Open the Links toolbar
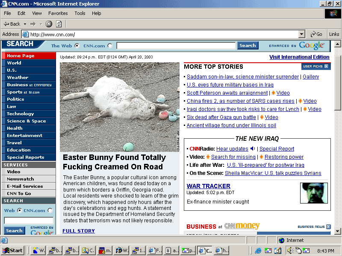 click(x=334, y=34)
